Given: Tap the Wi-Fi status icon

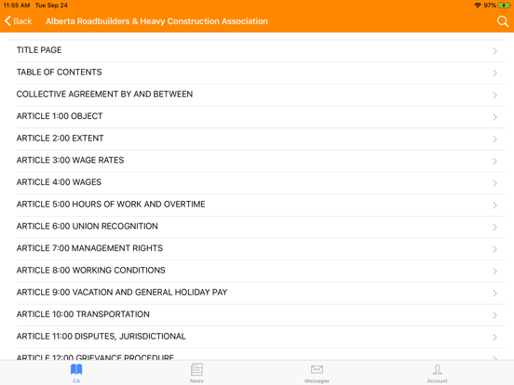Looking at the screenshot, I should point(478,6).
